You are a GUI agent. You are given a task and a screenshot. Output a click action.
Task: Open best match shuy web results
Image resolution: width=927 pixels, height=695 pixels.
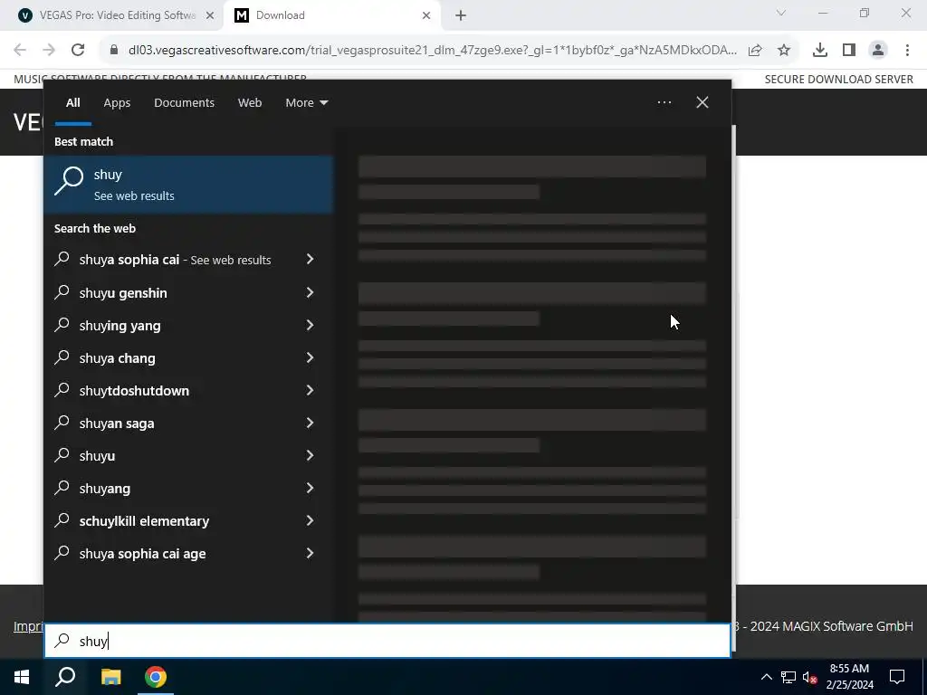(x=188, y=185)
